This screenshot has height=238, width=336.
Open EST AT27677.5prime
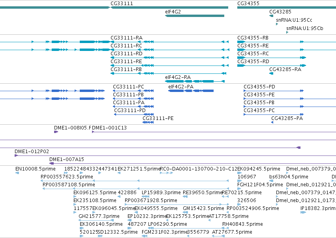pos(232,232)
